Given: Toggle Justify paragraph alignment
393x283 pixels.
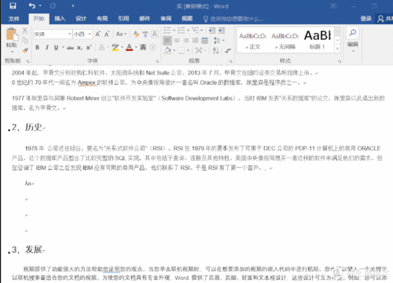Looking at the screenshot, I should [196, 41].
